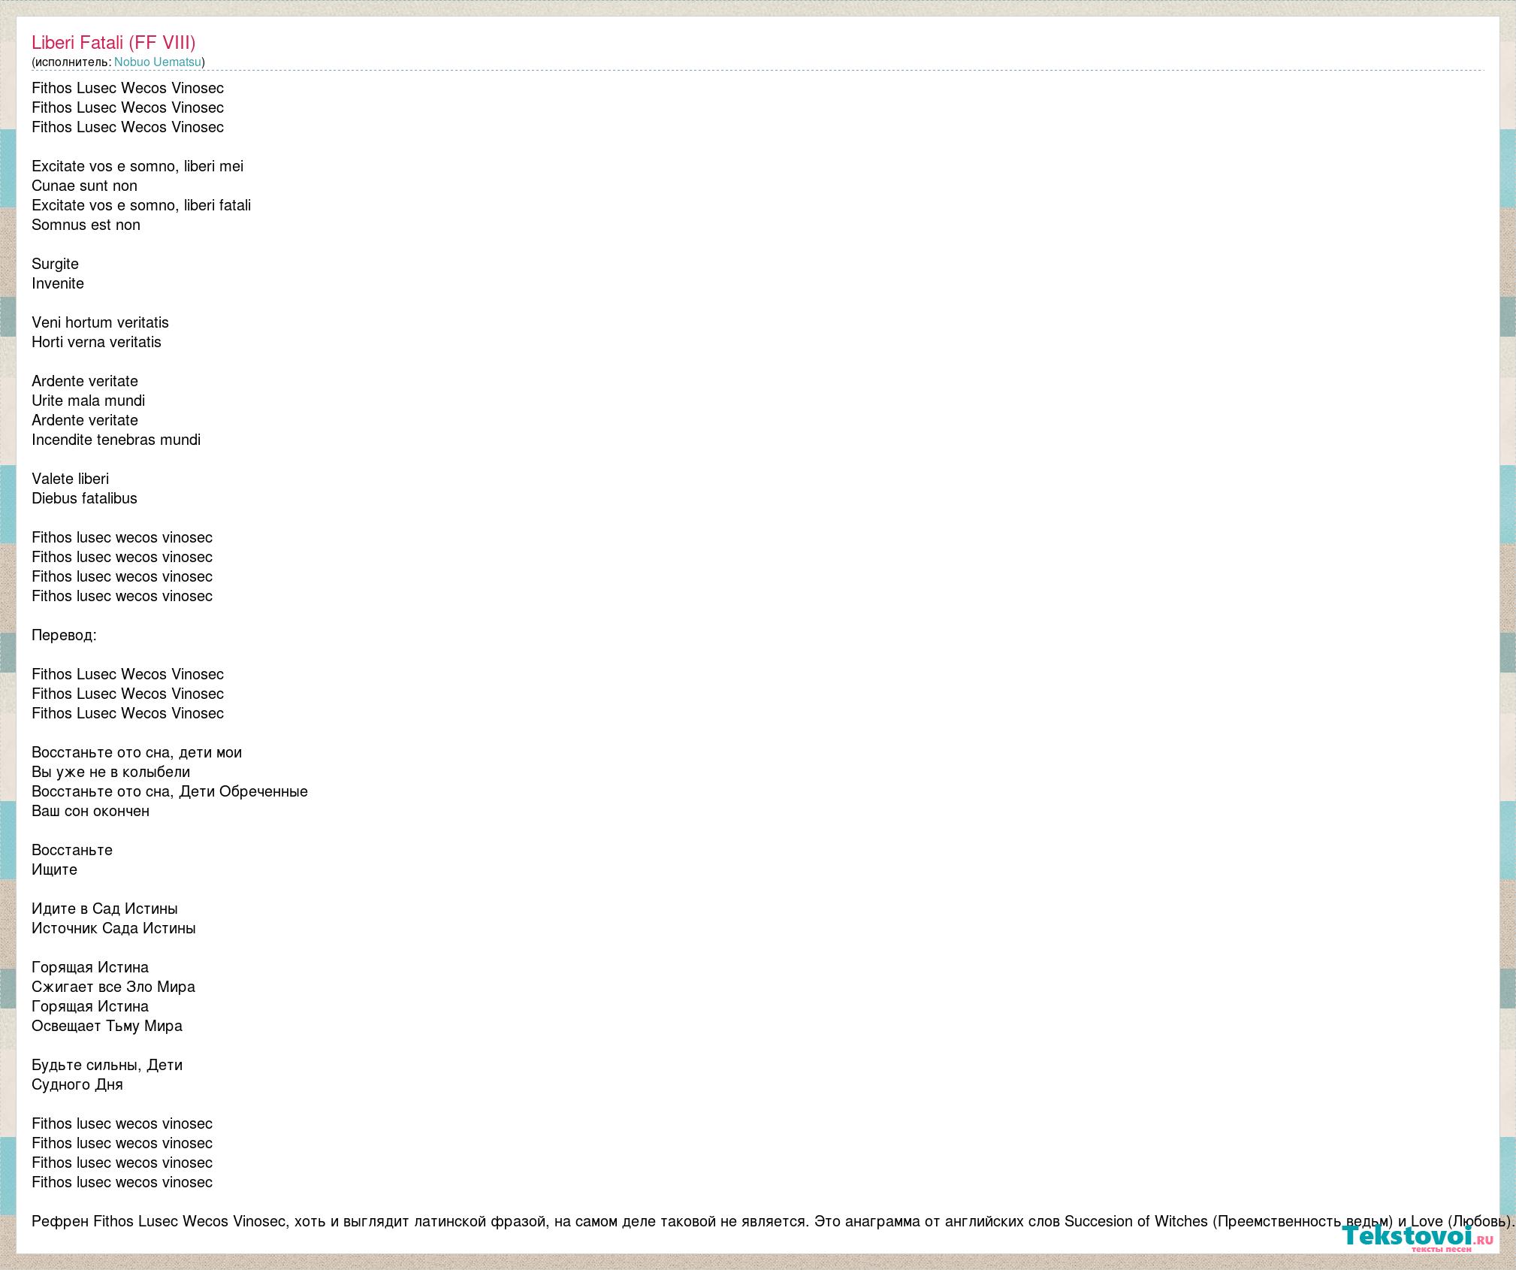Click the line "Сжигает все Зло Мира"

[x=113, y=987]
